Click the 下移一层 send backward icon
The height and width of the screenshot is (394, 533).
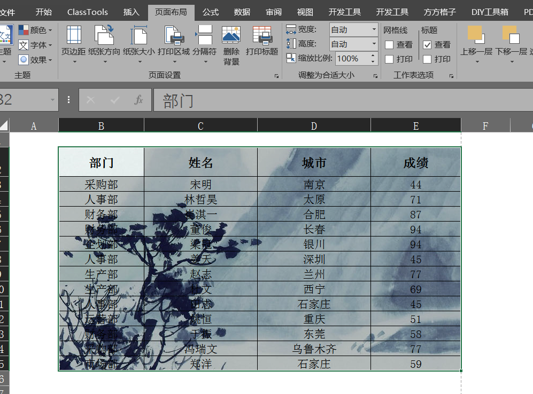511,35
